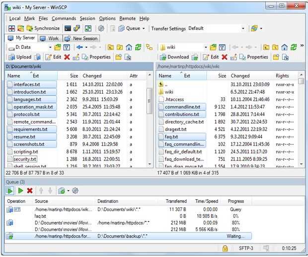Viewport: 308px width, 257px height.
Task: Open the Local menu
Action: pyautogui.click(x=15, y=18)
